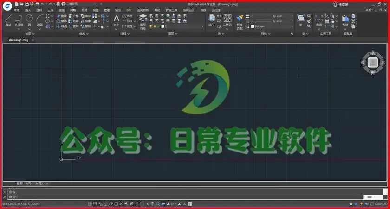Click the annotation scale 1:1 selector
The height and width of the screenshot is (209, 390).
coord(173,204)
